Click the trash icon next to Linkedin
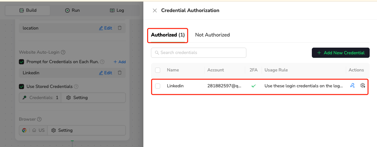Viewport: 377px width, 147px height. (x=120, y=73)
